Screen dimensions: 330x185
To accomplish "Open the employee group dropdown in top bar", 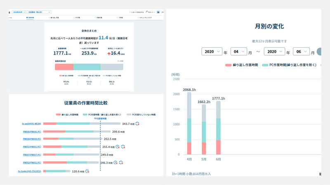I will (x=39, y=12).
